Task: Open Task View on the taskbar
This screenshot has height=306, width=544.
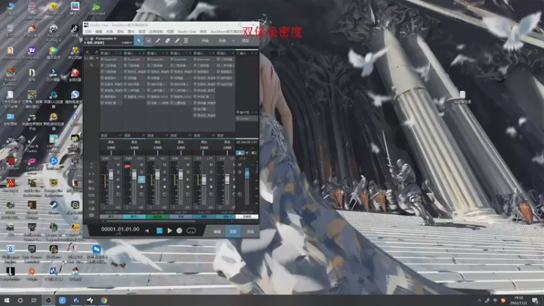Action: [33, 300]
